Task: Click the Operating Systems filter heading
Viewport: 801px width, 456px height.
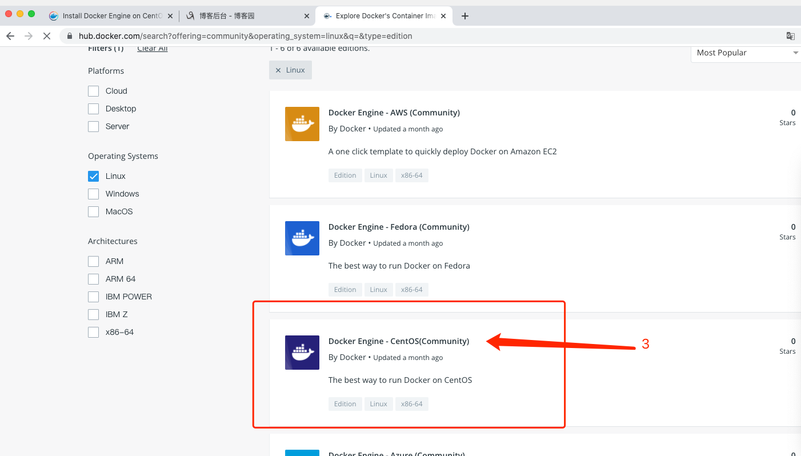Action: point(123,156)
